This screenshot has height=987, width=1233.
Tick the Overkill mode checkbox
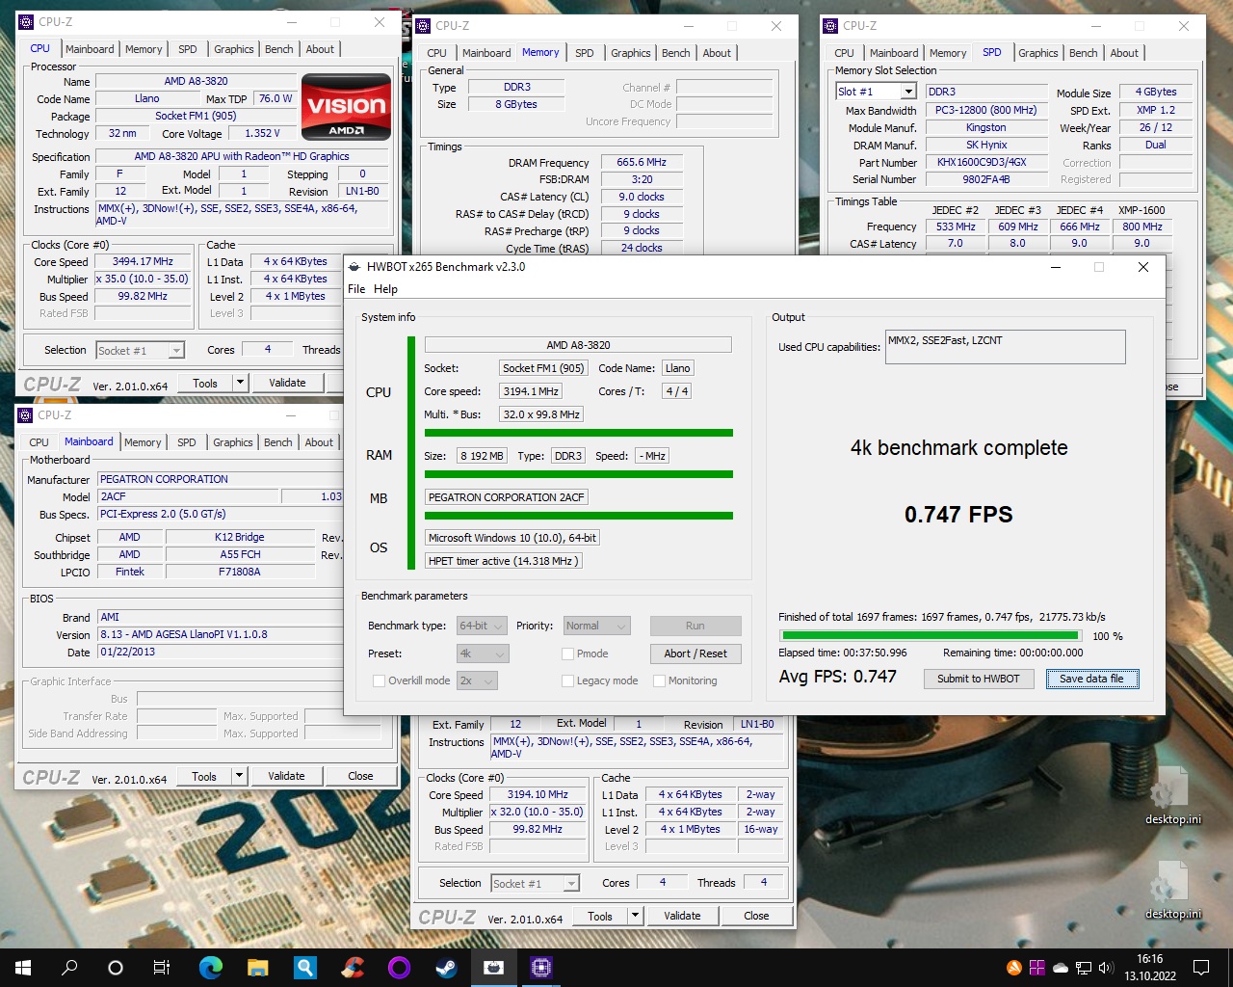(x=380, y=680)
